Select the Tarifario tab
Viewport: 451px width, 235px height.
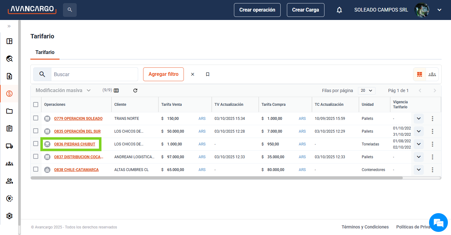point(45,52)
